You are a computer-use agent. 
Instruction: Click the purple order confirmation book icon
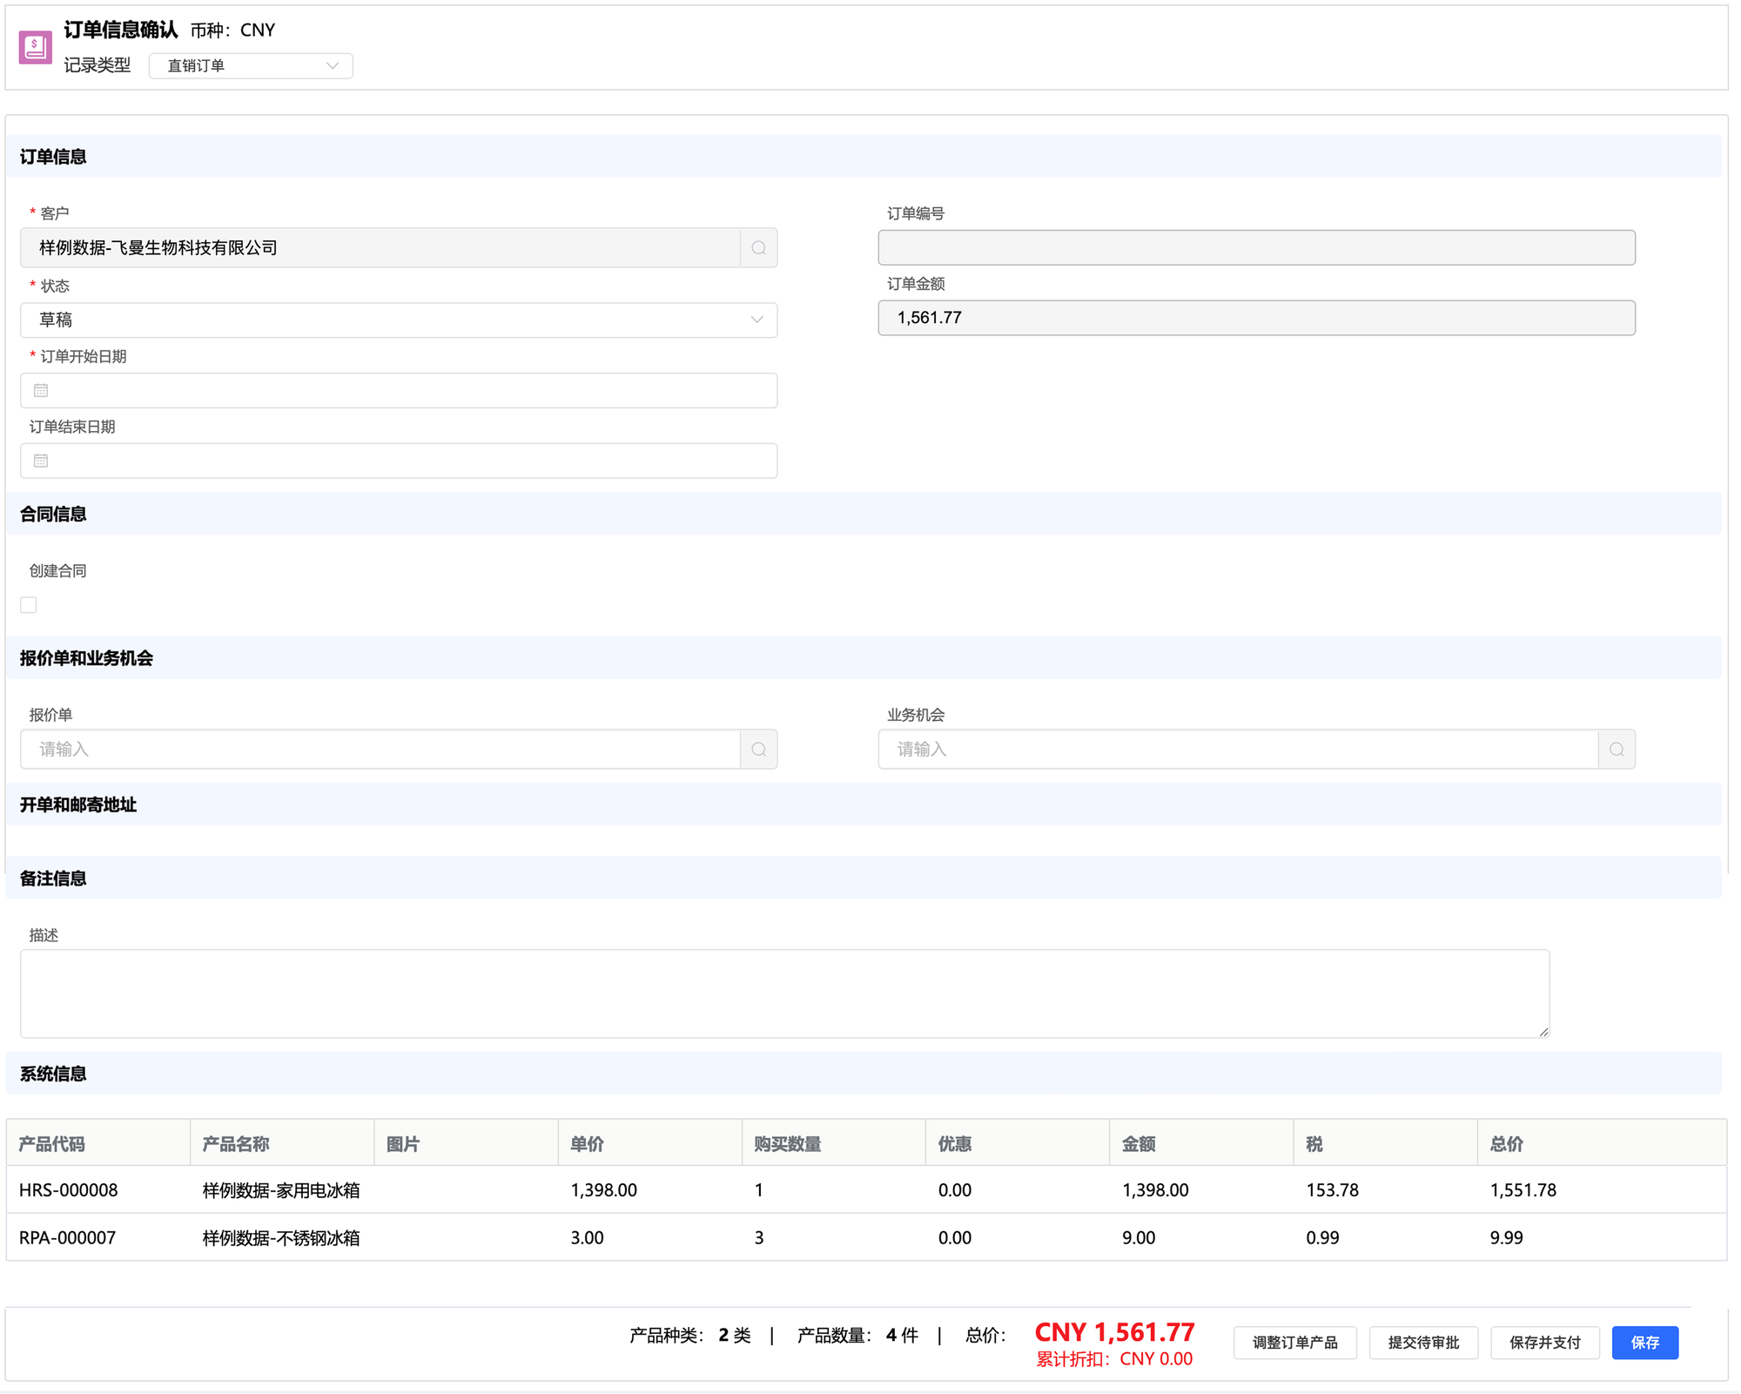click(x=36, y=47)
